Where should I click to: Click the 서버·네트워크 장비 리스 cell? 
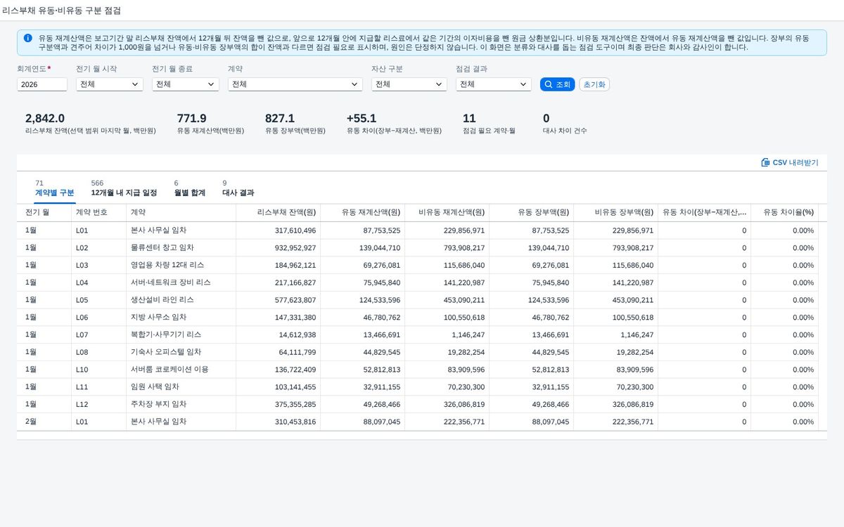(x=181, y=282)
